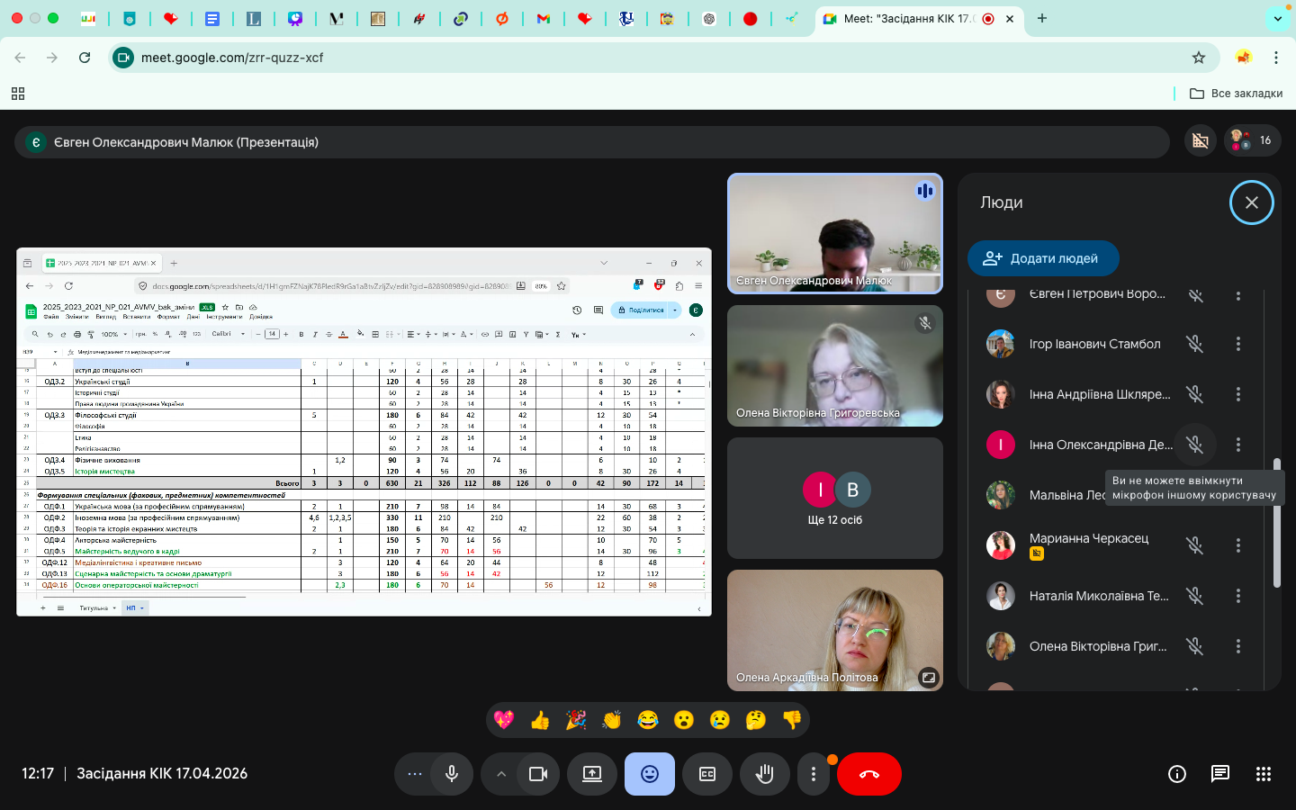Open the chat messages icon
This screenshot has height=810, width=1296.
click(x=1220, y=774)
